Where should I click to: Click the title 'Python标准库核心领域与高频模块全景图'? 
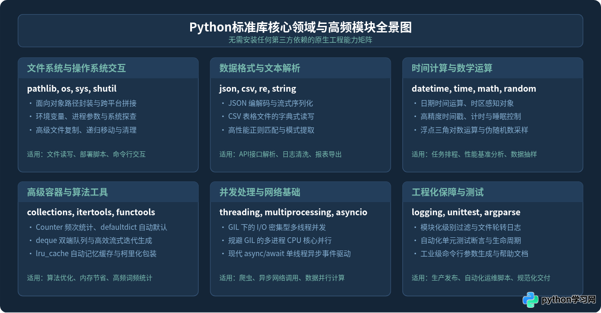[x=300, y=27]
